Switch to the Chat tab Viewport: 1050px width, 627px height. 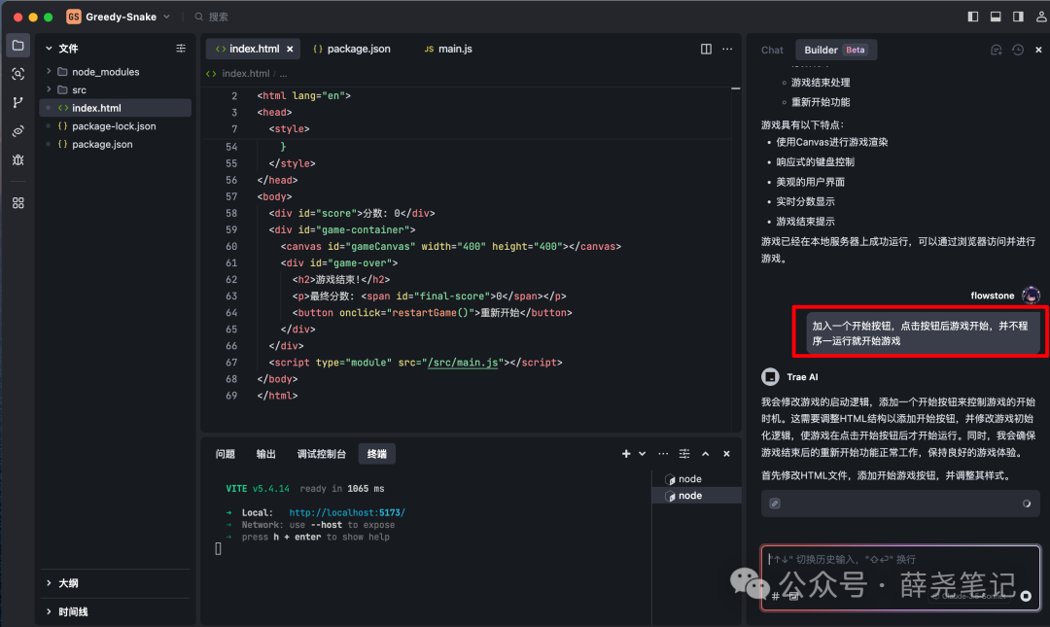tap(772, 50)
